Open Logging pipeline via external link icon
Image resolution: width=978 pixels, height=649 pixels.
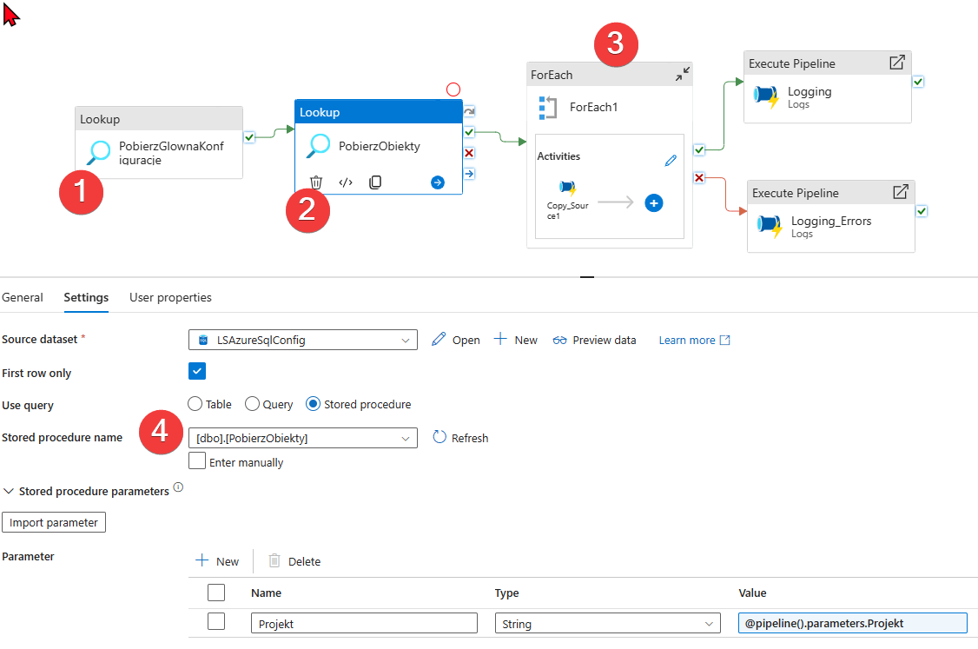[897, 63]
